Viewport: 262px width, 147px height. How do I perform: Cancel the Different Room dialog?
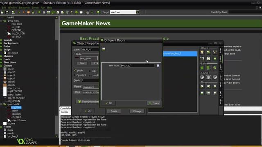(154, 103)
